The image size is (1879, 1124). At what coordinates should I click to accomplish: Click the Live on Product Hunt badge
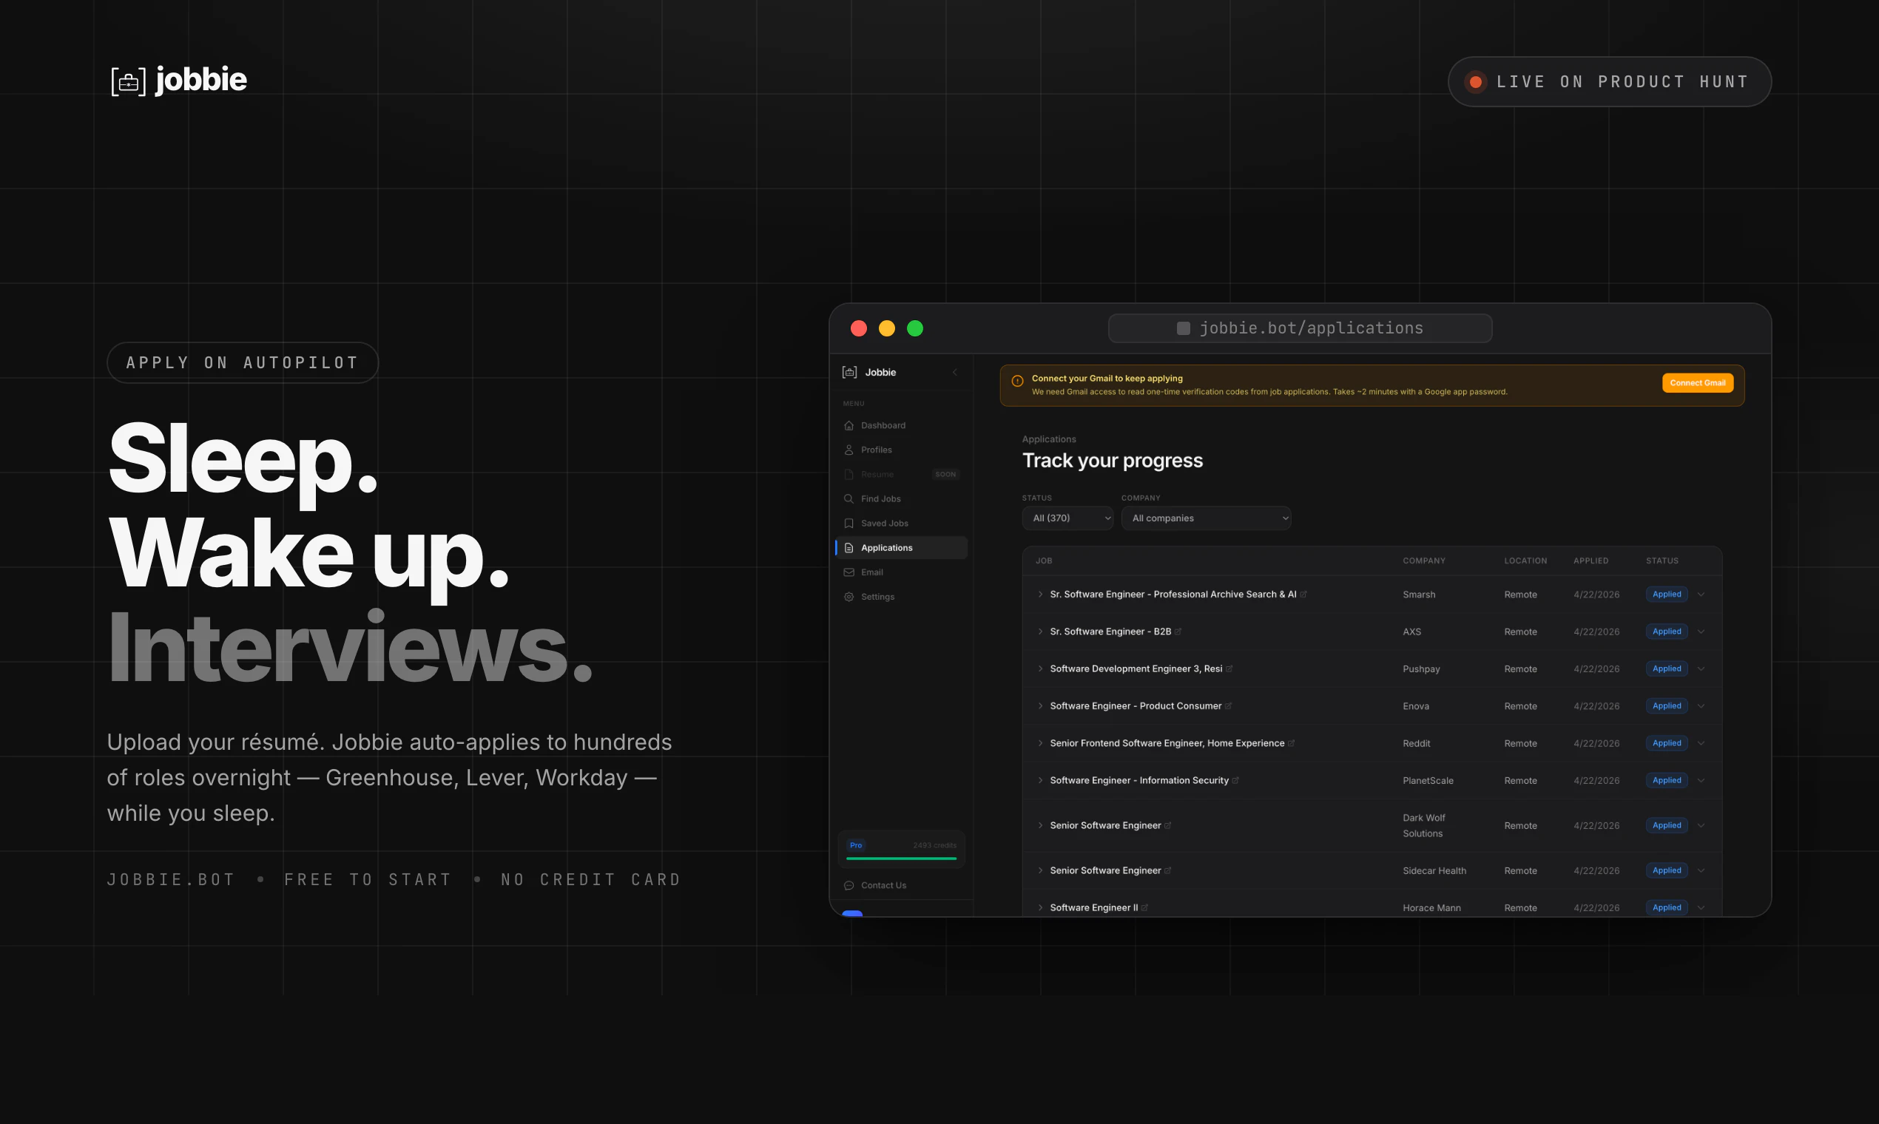[1609, 82]
